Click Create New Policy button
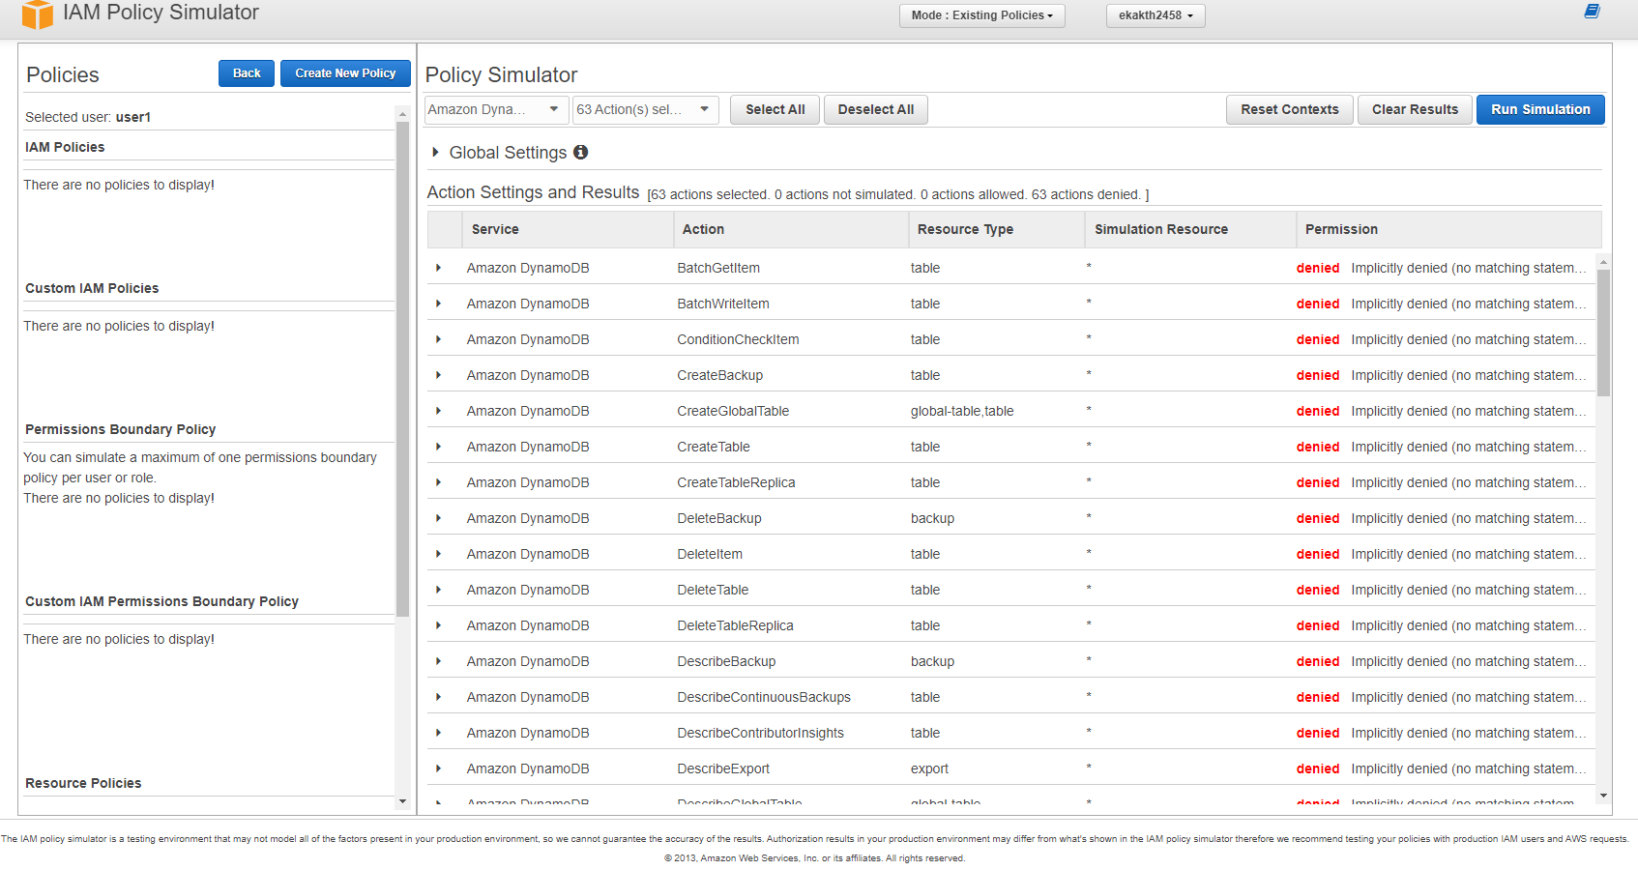1638x870 pixels. (345, 73)
